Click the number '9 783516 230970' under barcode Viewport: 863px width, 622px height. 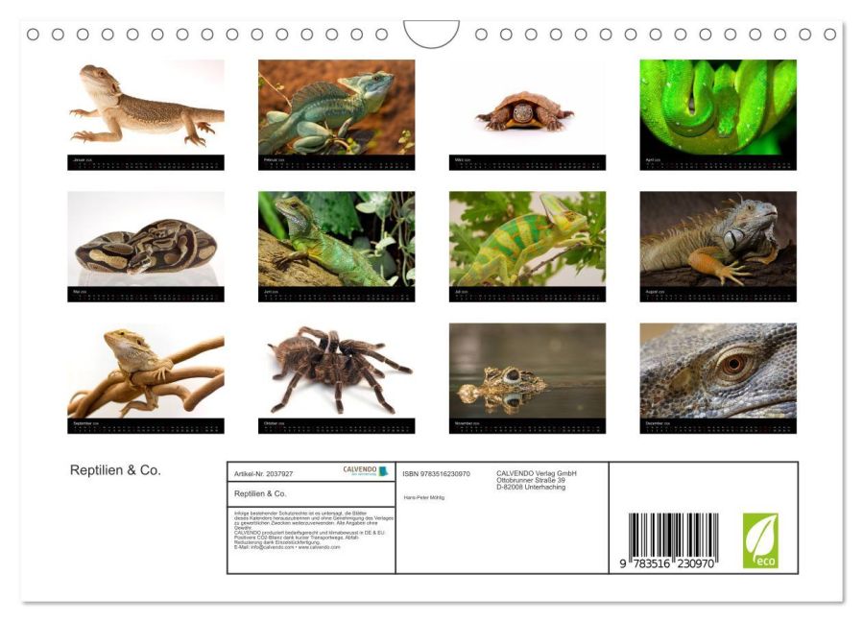[667, 563]
